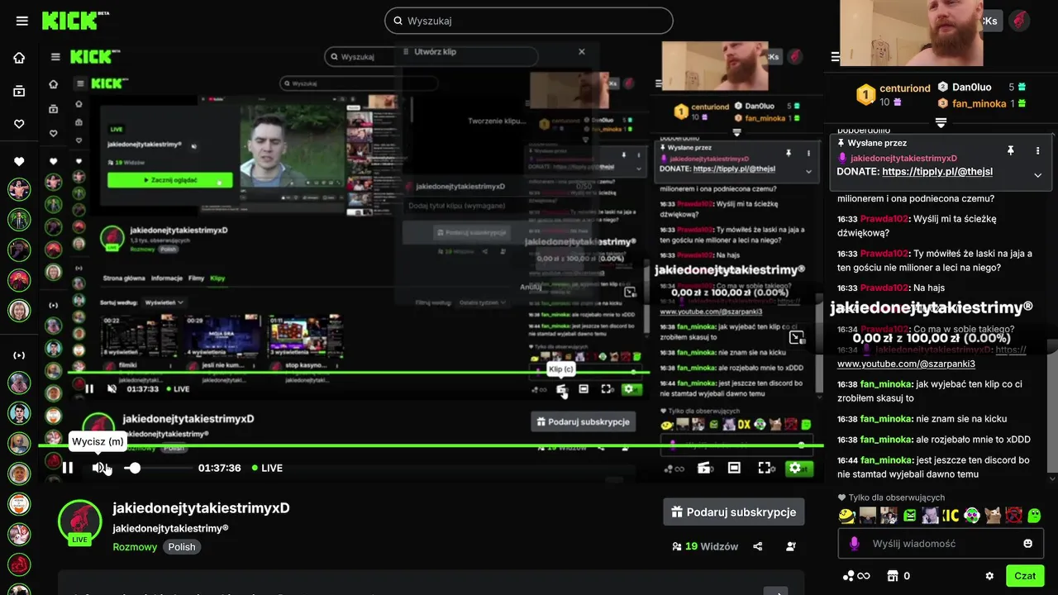
Task: Open the youtube.com/@szarpanki3 link
Action: 906,364
